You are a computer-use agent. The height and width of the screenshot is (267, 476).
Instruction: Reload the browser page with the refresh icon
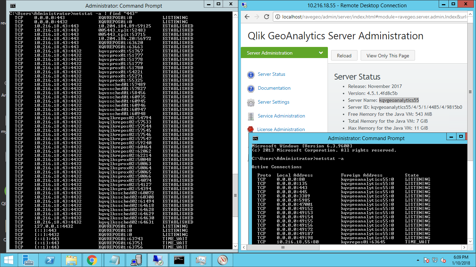pyautogui.click(x=267, y=17)
